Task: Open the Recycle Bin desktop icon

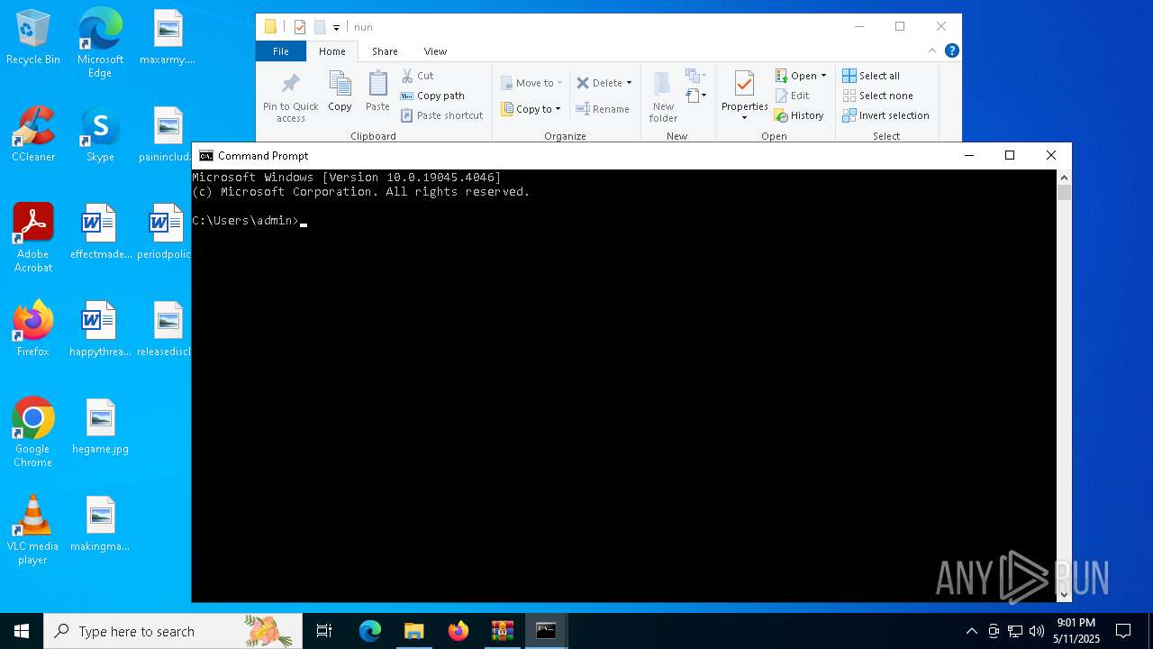Action: coord(33,38)
